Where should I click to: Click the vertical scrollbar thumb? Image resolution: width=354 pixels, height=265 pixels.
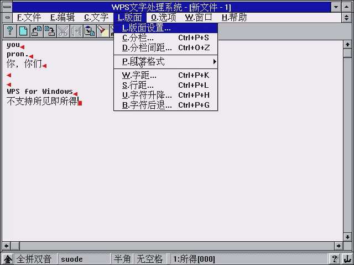[347, 54]
